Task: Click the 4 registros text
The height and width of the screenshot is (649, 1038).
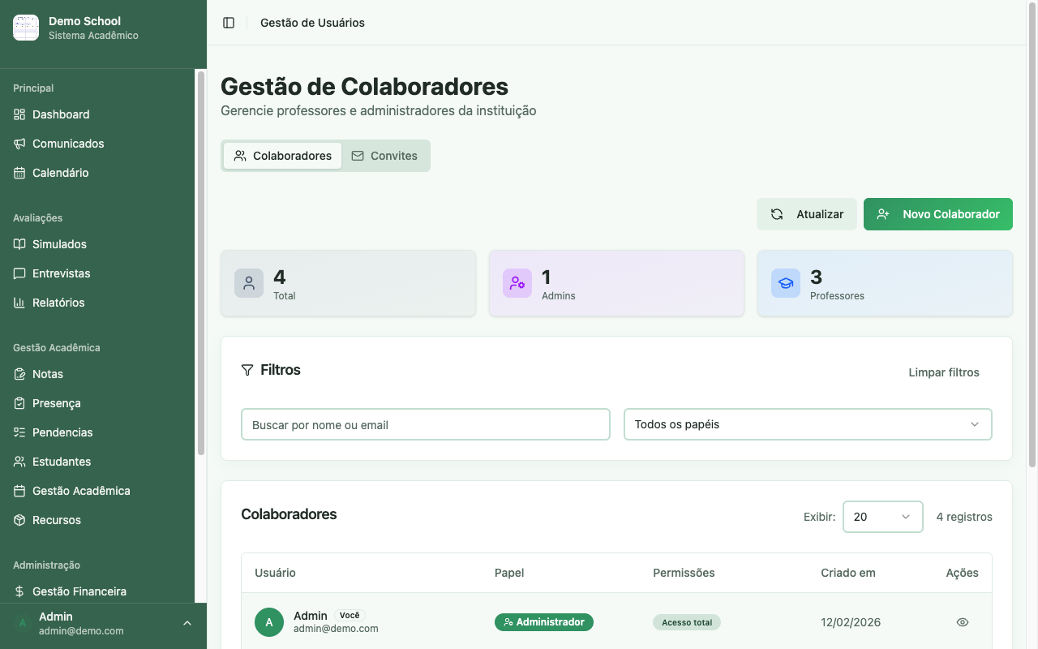Action: coord(964,517)
